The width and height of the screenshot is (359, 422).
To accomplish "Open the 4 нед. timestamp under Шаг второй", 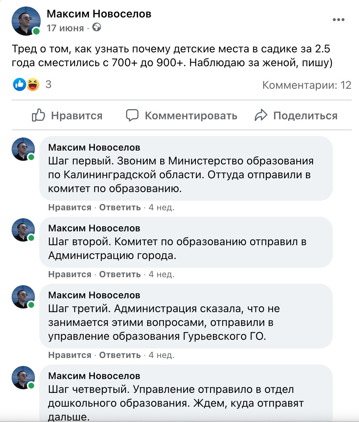I will [x=161, y=274].
